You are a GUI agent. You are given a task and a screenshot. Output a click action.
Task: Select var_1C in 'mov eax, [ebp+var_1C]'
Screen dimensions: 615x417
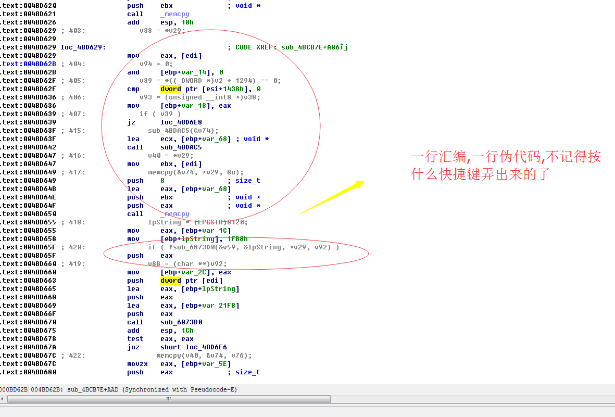214,231
